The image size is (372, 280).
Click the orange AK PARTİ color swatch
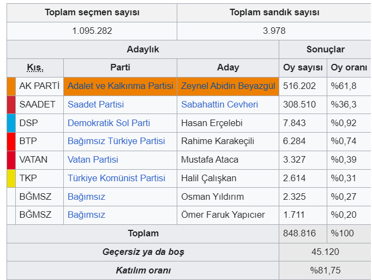click(x=11, y=86)
